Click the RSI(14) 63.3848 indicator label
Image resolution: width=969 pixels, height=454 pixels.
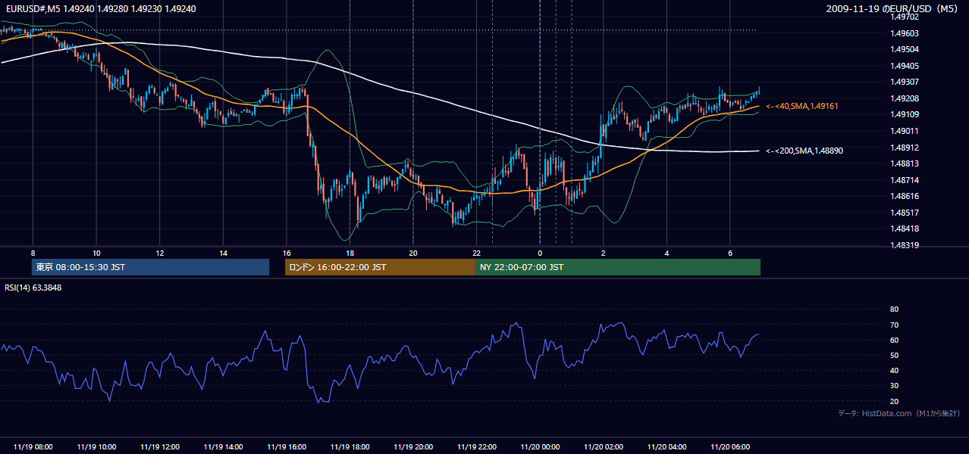point(33,288)
